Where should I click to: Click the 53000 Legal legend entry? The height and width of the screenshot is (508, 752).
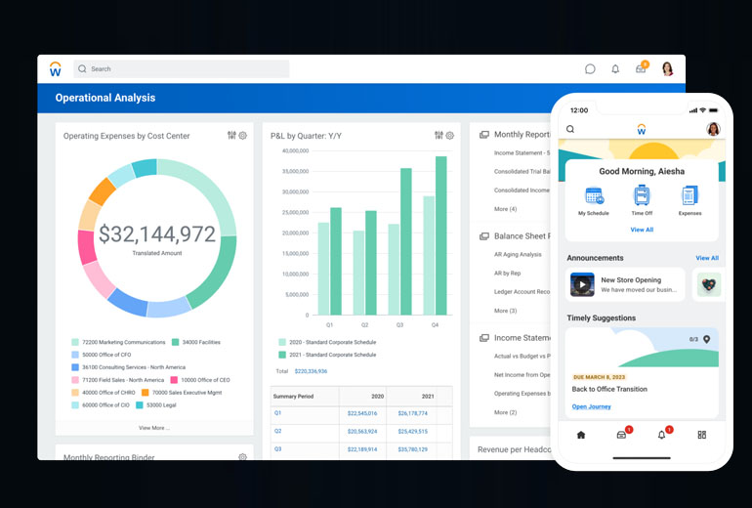156,405
